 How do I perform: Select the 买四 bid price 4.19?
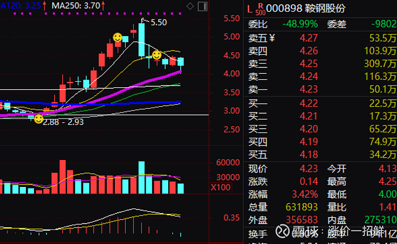pyautogui.click(x=309, y=142)
